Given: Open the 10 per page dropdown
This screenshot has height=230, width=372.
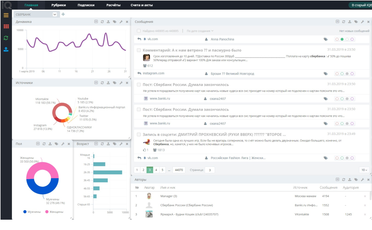Looking at the screenshot, I should coord(364,170).
